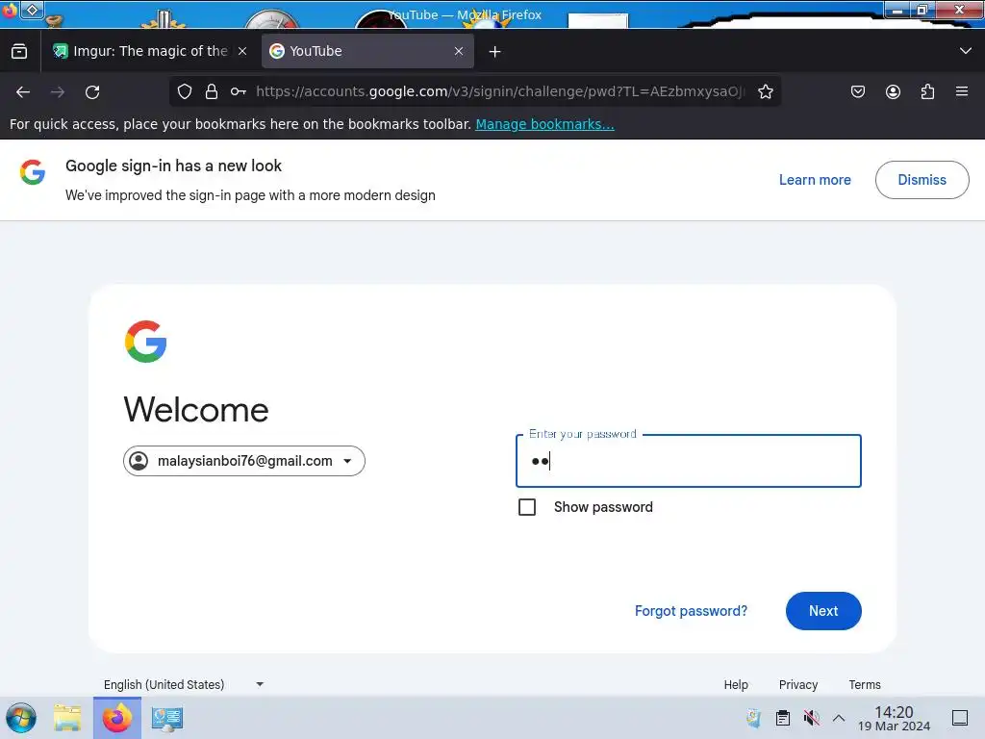This screenshot has height=739, width=985.
Task: Close the Imgur tab
Action: click(242, 52)
